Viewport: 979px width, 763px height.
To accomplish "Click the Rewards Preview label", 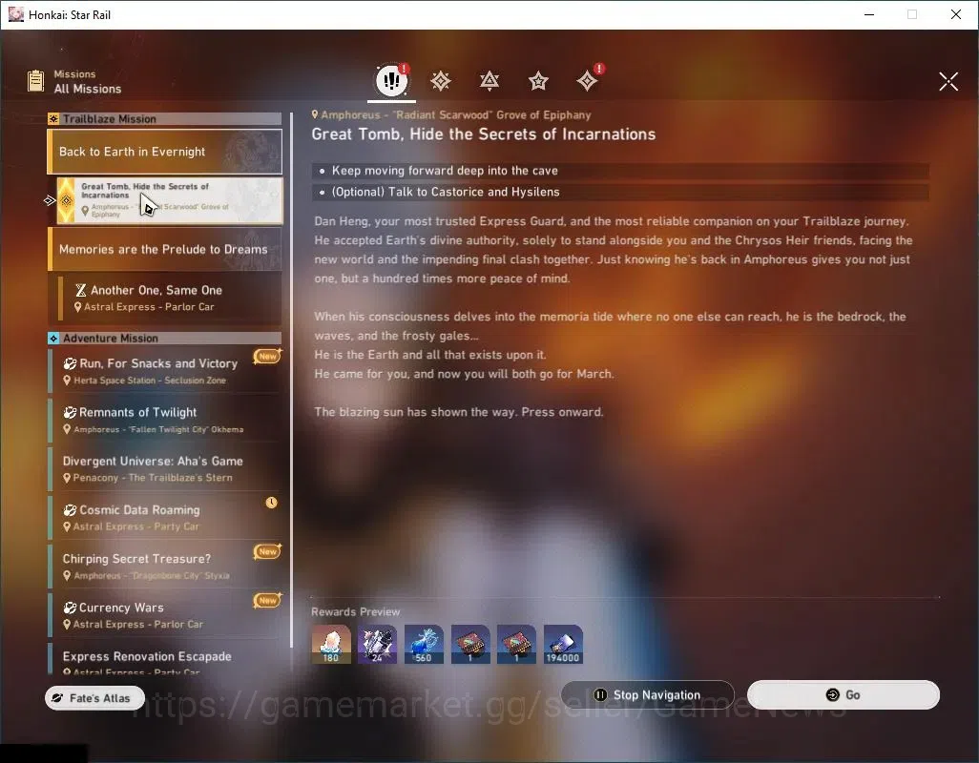I will click(355, 612).
